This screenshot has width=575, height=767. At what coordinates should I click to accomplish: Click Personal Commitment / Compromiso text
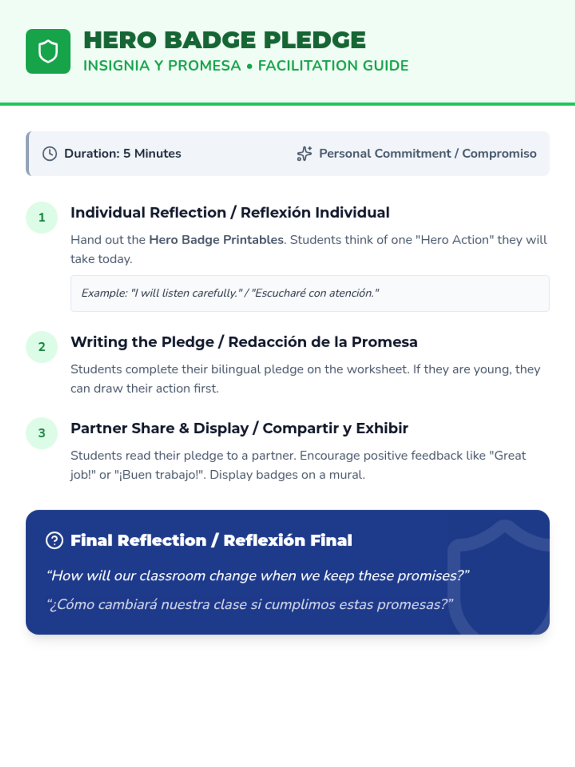coord(428,153)
